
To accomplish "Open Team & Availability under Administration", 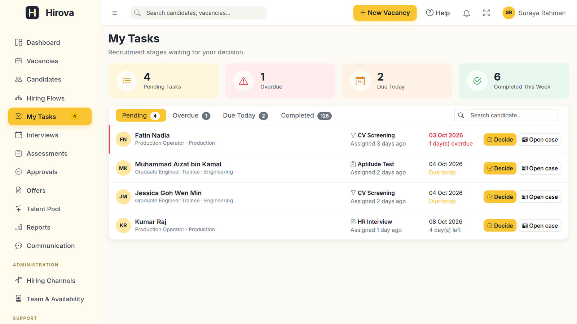I will (50, 299).
